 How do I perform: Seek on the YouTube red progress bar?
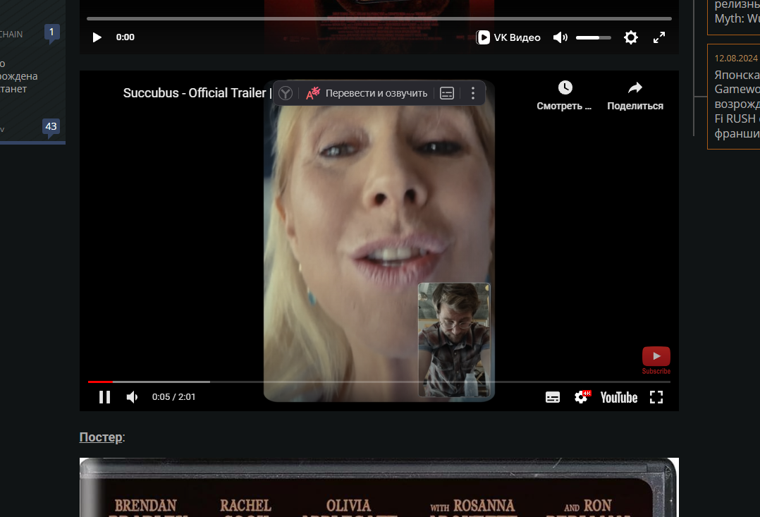click(379, 382)
